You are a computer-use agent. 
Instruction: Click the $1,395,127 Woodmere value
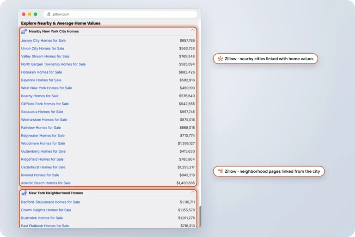click(186, 143)
